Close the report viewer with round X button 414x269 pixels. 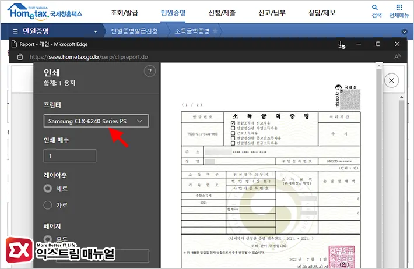[x=392, y=80]
